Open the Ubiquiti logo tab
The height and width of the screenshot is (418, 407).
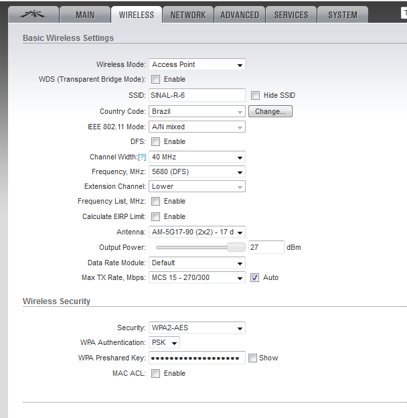click(33, 15)
